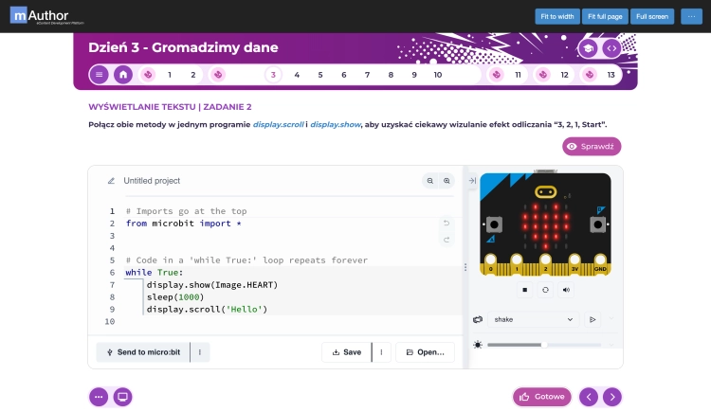Open the shake gesture dropdown

(x=533, y=319)
